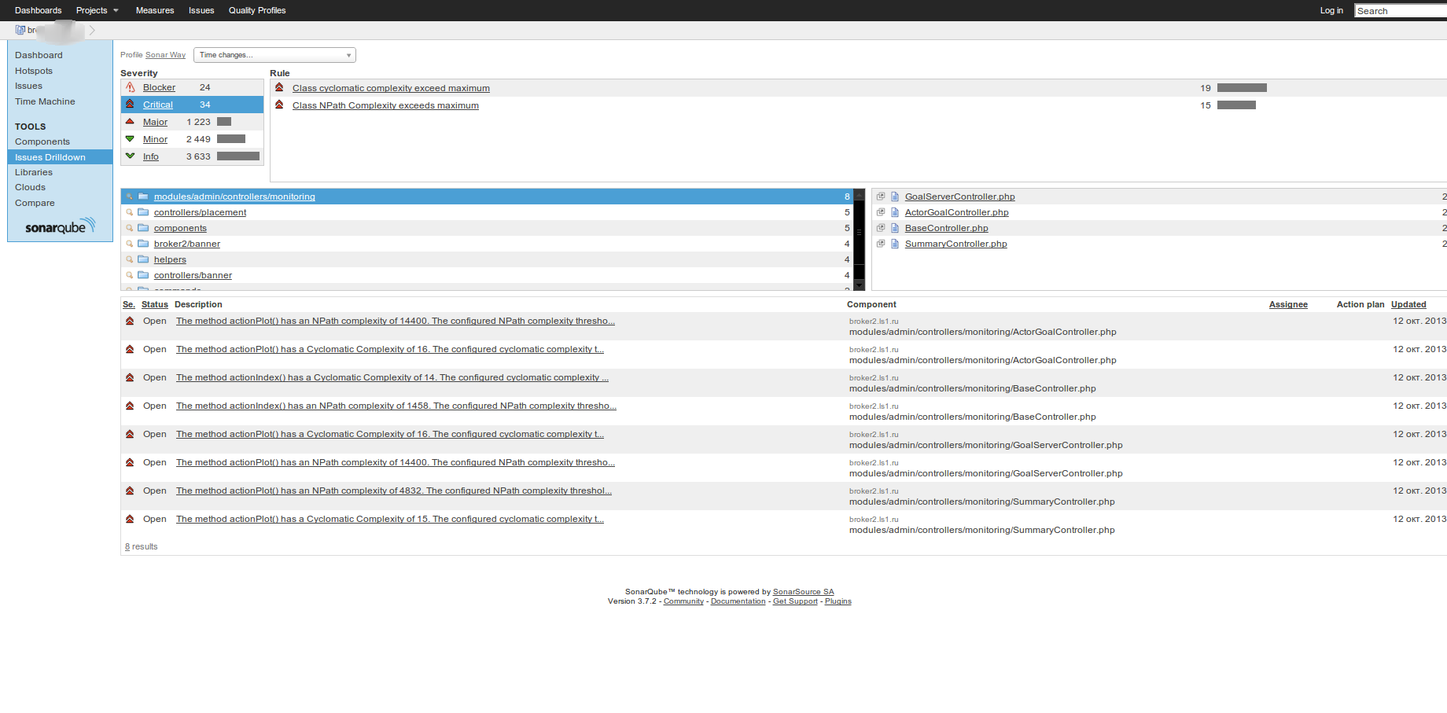Open the Sonar Way profile link
This screenshot has height=713, width=1447.
(165, 55)
